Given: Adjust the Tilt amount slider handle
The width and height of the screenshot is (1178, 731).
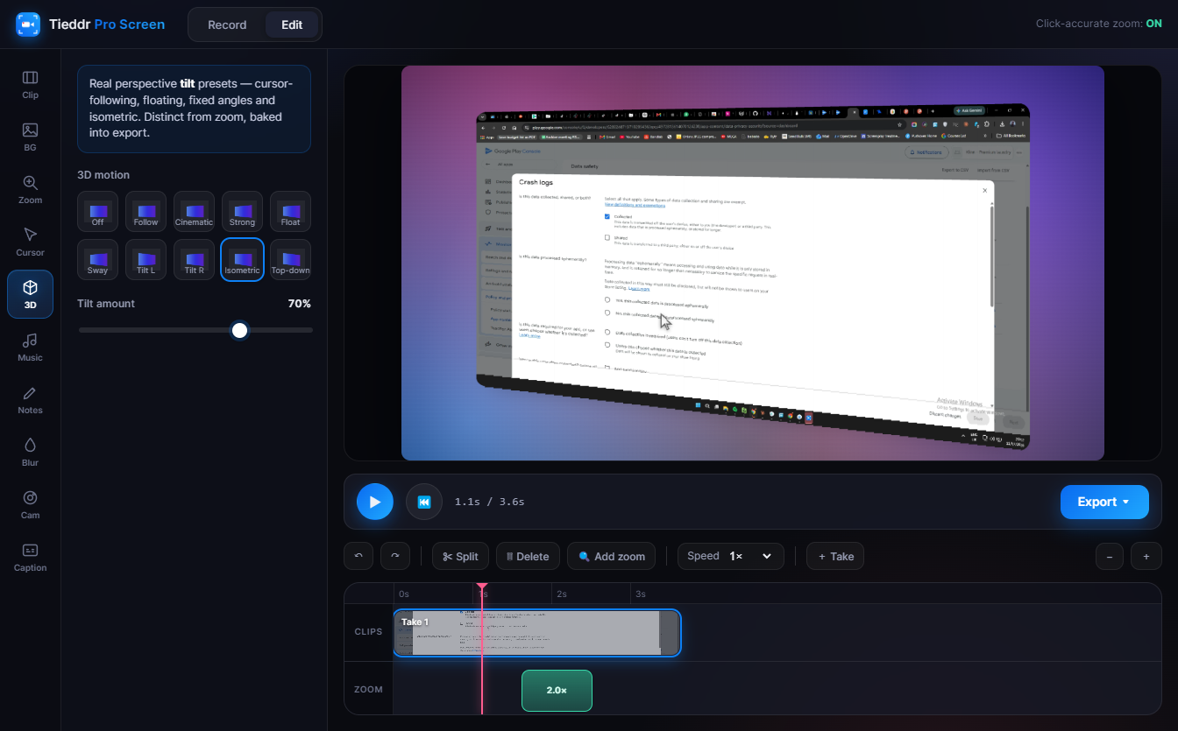Looking at the screenshot, I should click(239, 330).
